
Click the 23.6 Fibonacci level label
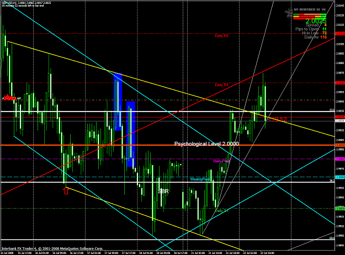point(332,110)
